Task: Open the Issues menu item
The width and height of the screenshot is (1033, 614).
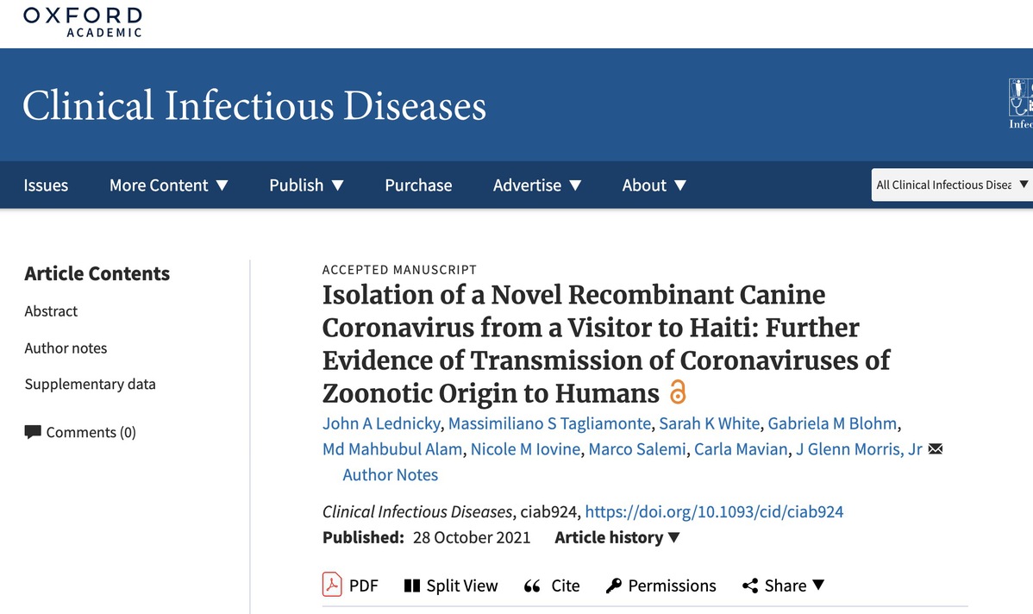Action: pyautogui.click(x=46, y=185)
